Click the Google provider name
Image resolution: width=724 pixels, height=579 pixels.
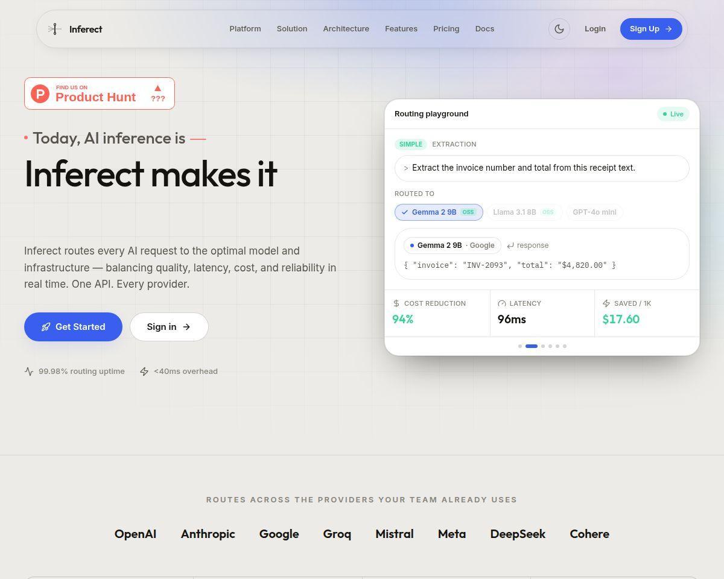(x=279, y=534)
